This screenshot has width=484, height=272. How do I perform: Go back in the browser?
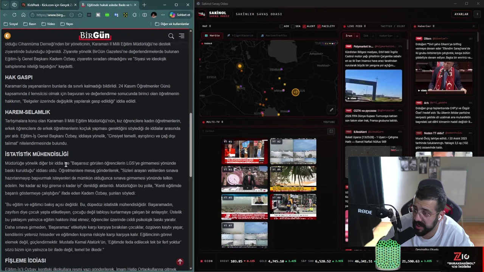pos(5,15)
